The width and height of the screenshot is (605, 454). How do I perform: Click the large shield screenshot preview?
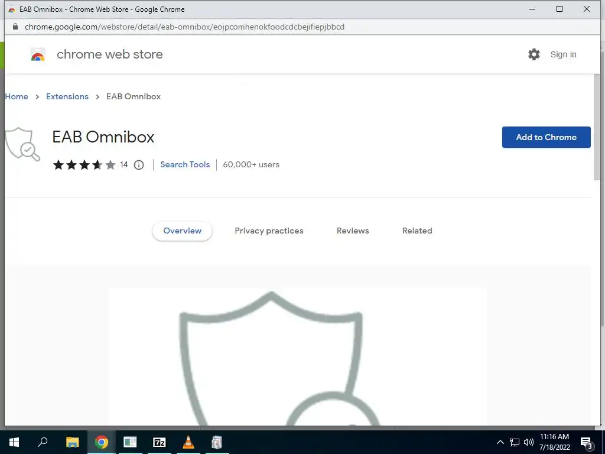[298, 358]
